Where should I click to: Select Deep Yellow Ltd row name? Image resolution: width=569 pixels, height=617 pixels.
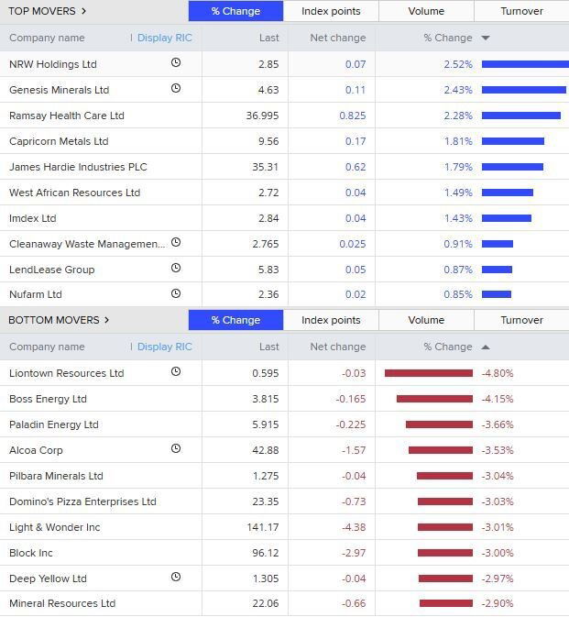(48, 578)
